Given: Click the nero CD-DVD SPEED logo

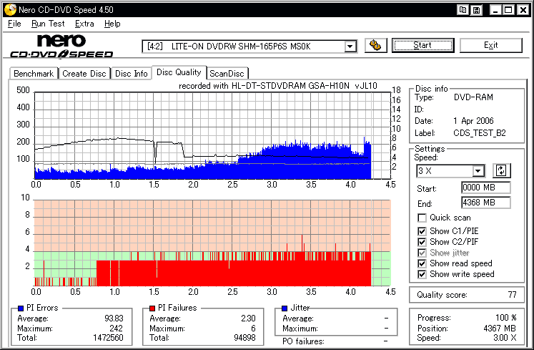Looking at the screenshot, I should [x=61, y=46].
